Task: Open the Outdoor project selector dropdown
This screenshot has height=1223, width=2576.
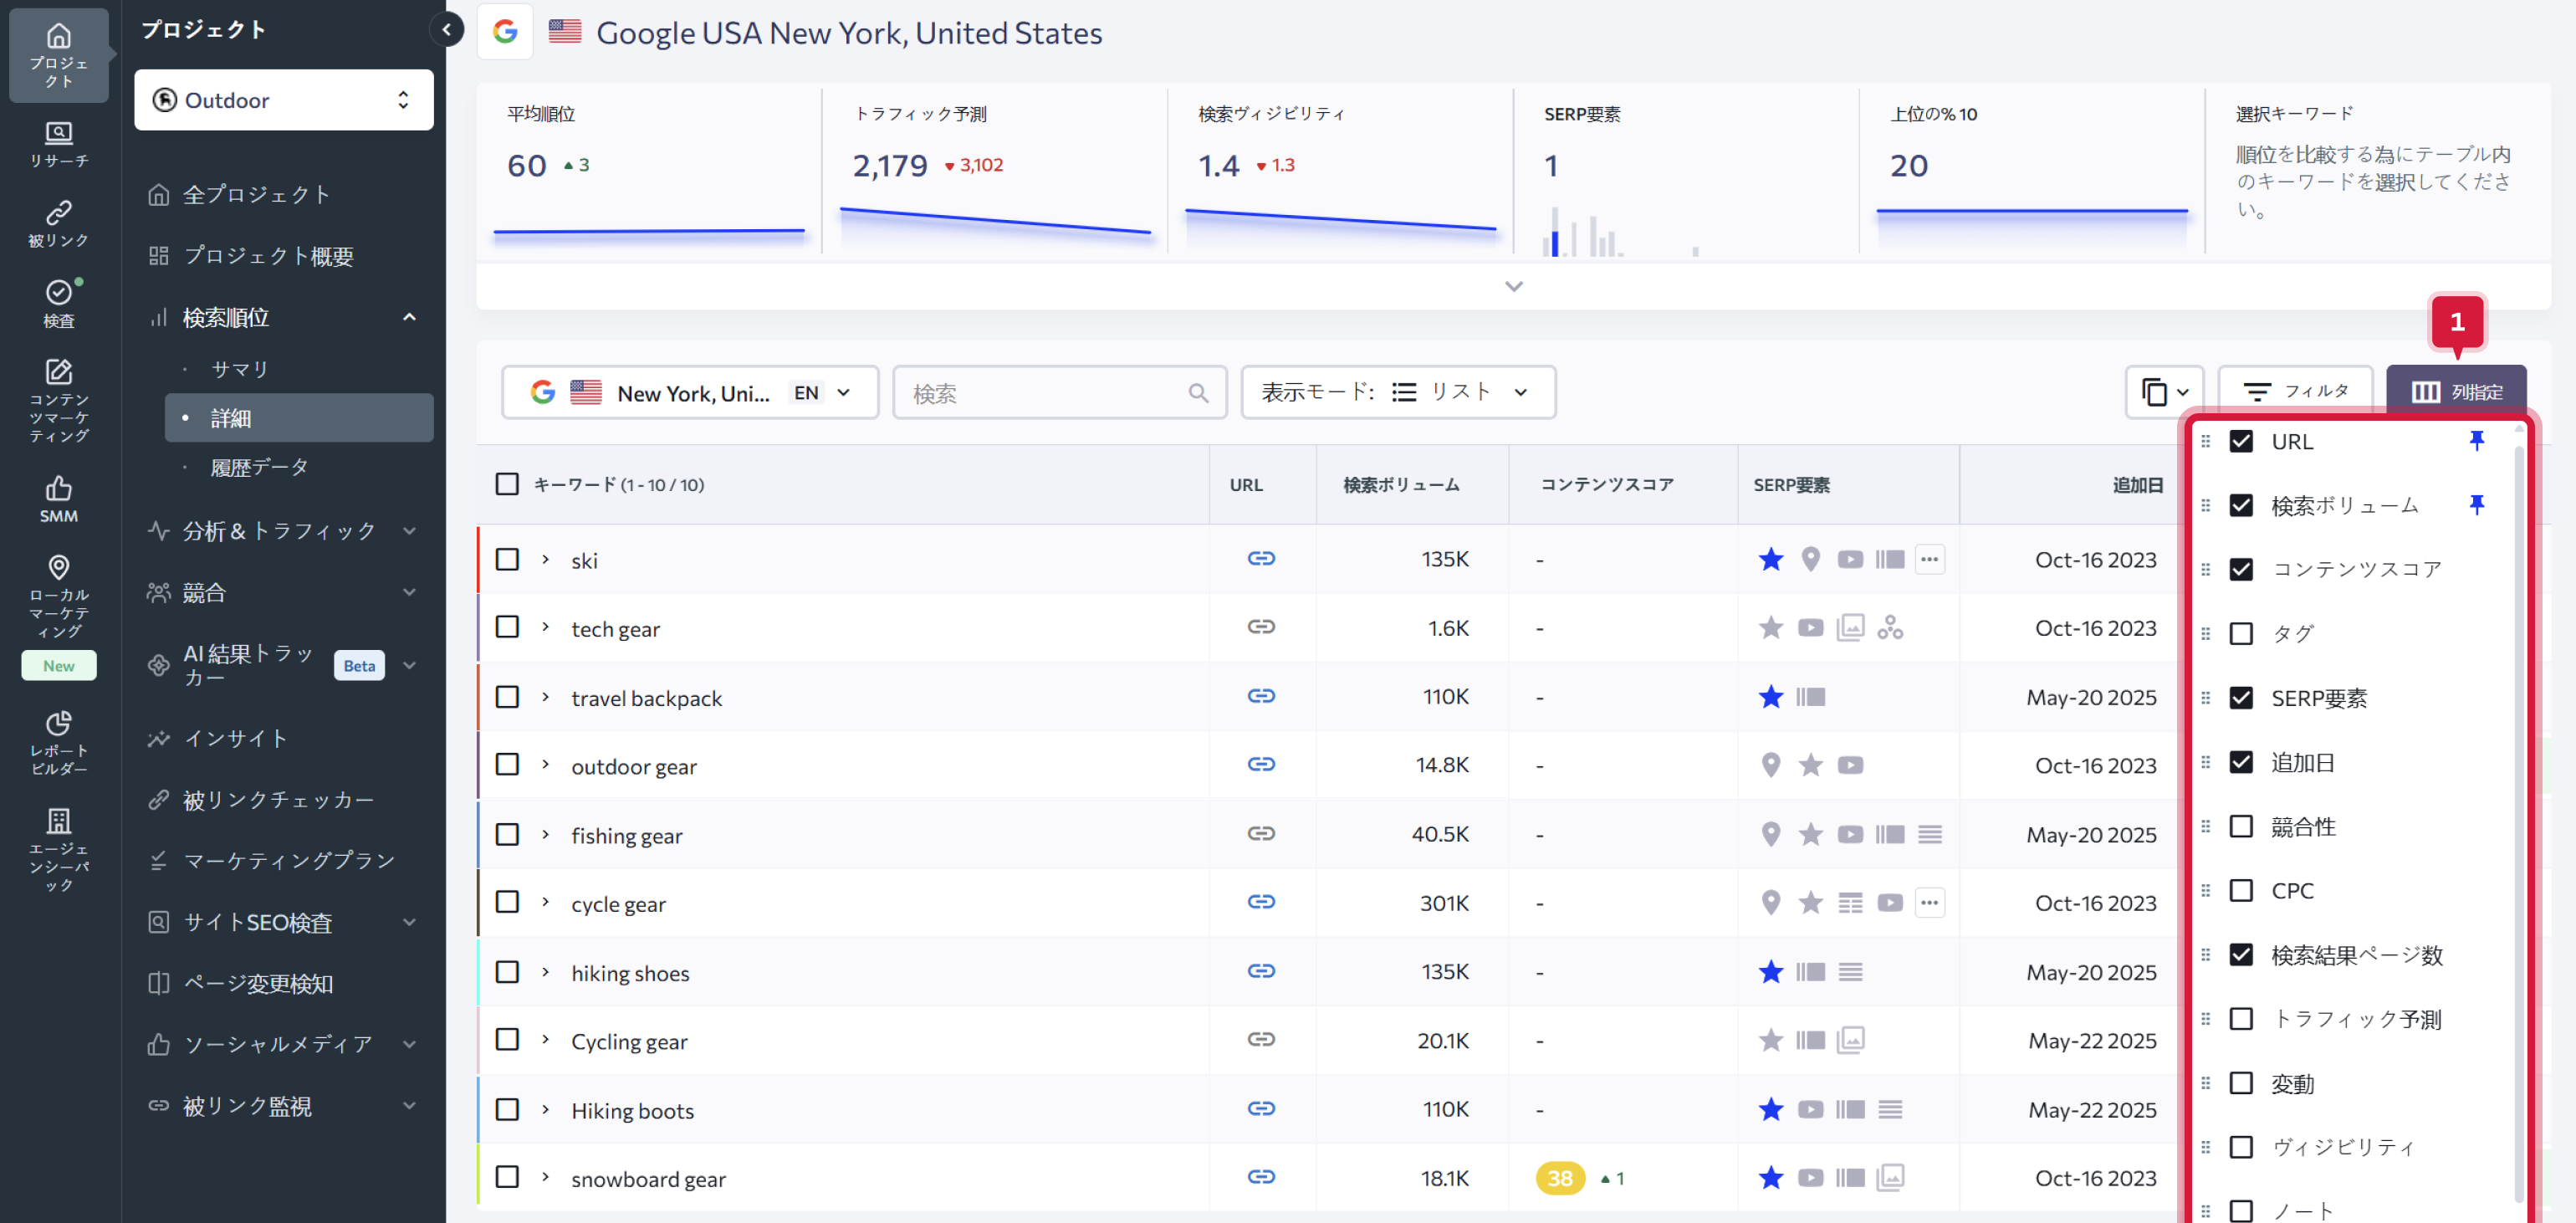Action: (284, 100)
